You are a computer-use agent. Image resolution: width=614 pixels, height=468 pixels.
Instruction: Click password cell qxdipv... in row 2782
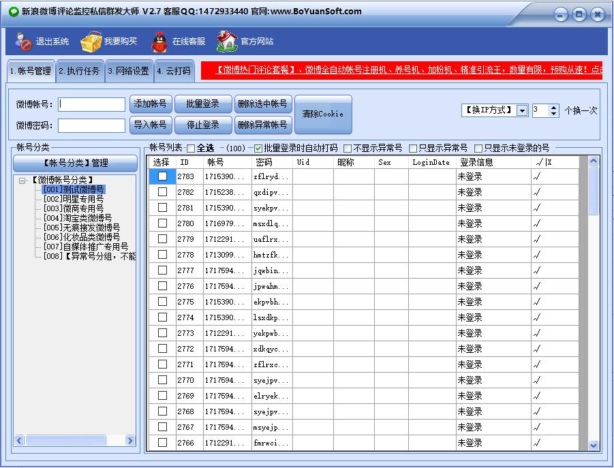[272, 192]
